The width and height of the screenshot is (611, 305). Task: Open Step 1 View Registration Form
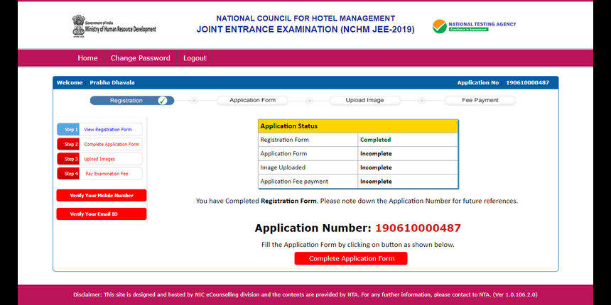(x=99, y=130)
